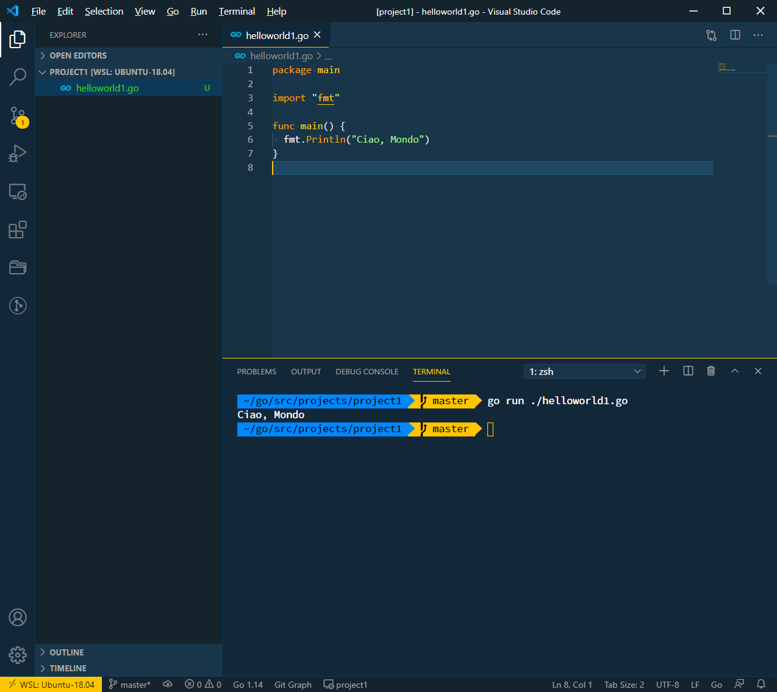777x692 pixels.
Task: Open the terminal selector dropdown showing 1: zsh
Action: [584, 371]
